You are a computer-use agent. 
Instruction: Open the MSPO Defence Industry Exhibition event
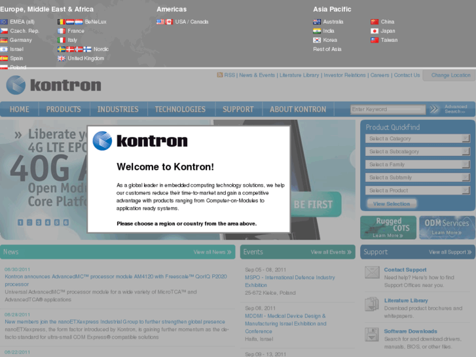click(x=290, y=282)
